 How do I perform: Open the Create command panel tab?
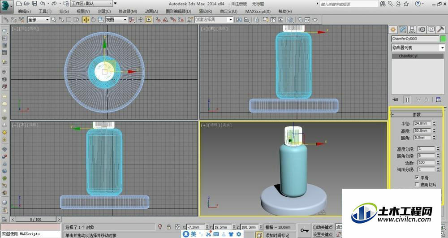(x=393, y=30)
